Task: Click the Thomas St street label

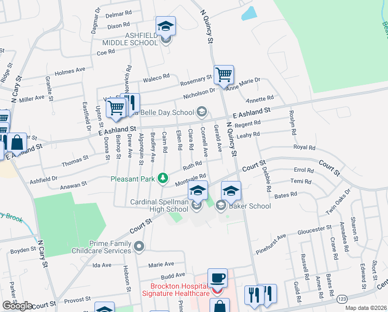Action: click(x=75, y=161)
